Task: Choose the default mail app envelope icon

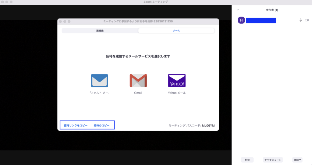Action: click(x=99, y=81)
